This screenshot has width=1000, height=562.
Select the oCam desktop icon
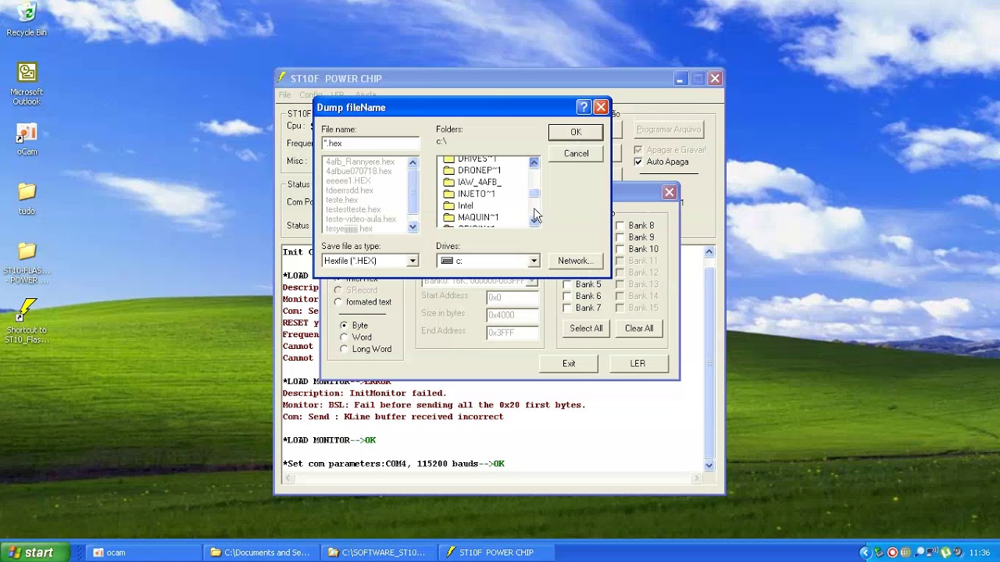pos(27,140)
